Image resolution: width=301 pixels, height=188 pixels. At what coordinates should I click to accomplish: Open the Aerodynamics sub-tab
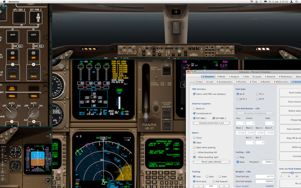[225, 82]
